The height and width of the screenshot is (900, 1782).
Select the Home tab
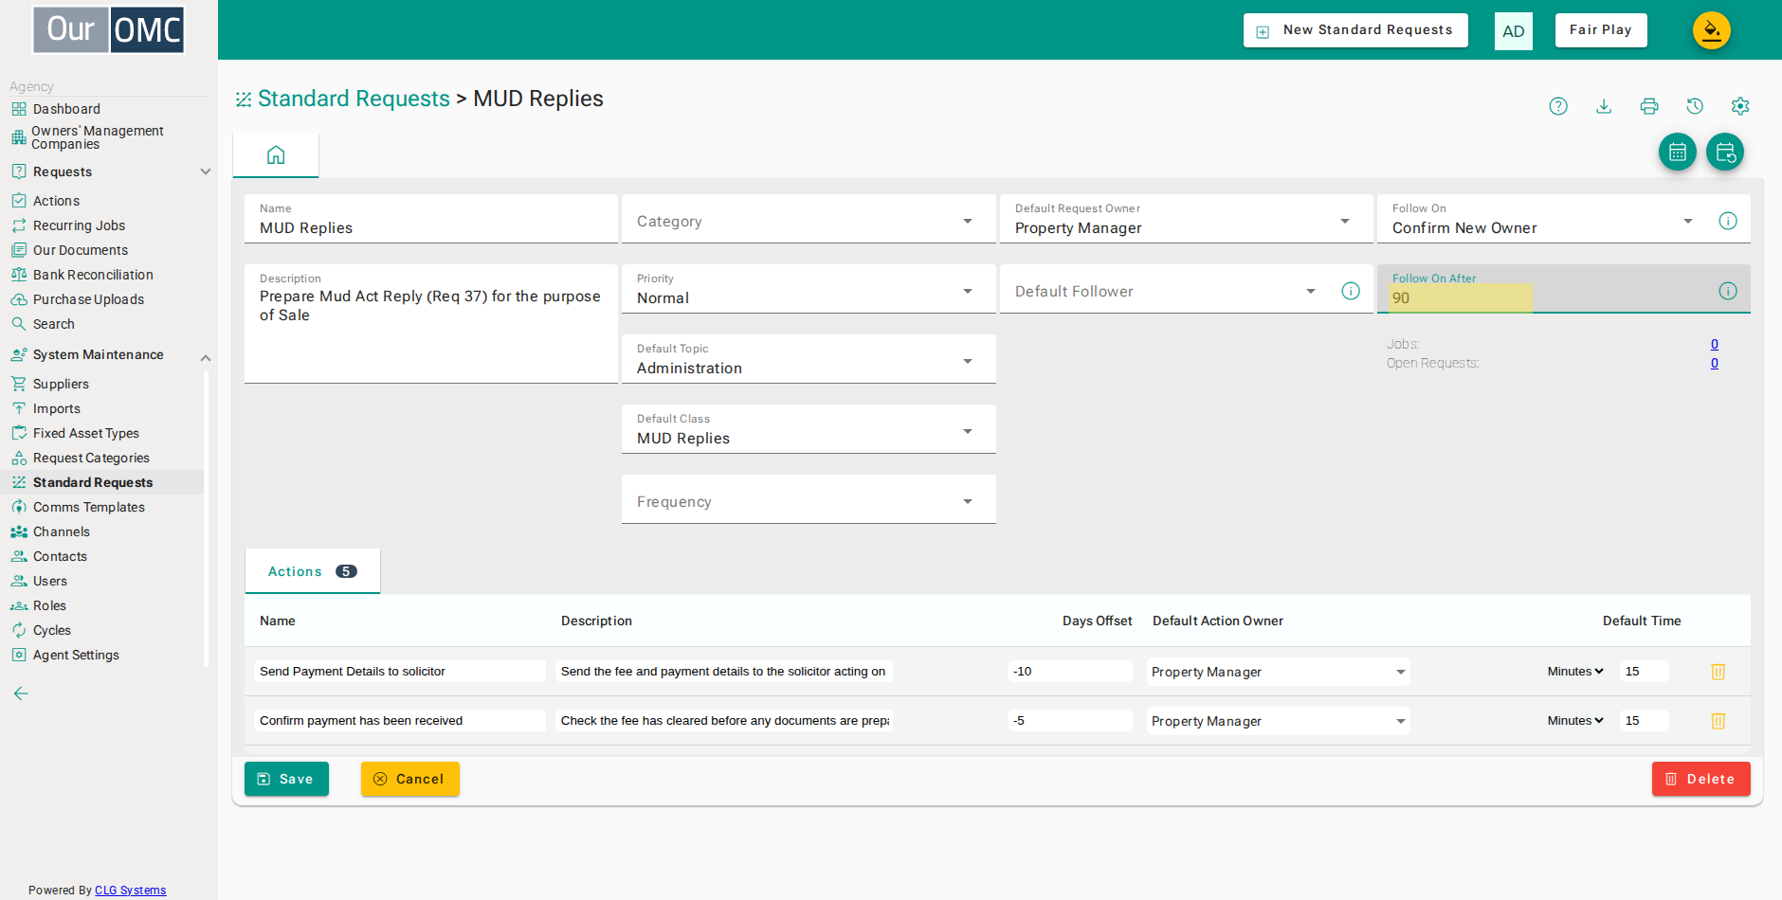276,155
